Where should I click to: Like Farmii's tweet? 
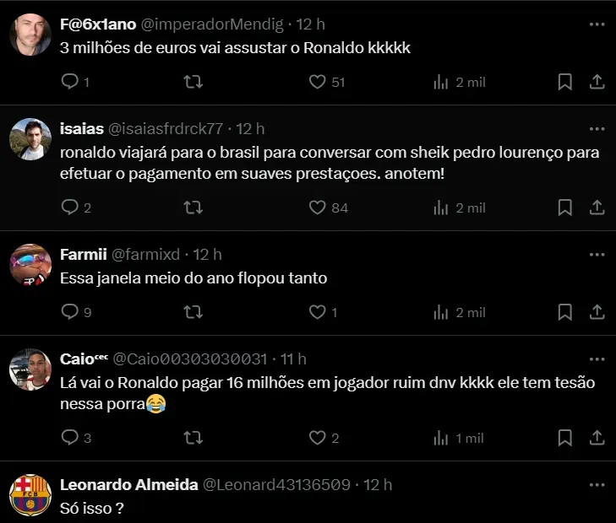click(318, 312)
